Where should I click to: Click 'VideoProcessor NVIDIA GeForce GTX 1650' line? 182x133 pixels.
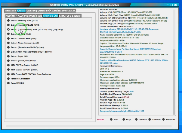[119, 38]
